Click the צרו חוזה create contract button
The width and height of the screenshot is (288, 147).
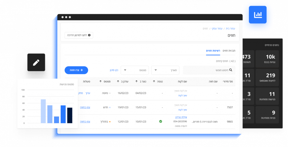(x=76, y=70)
